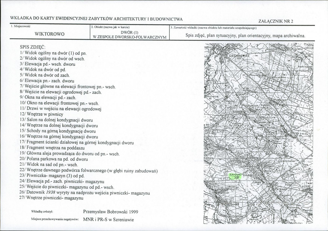328x231 pixels.
Task: Click the CIECHANOWIEC label on the map
Action: click(238, 56)
